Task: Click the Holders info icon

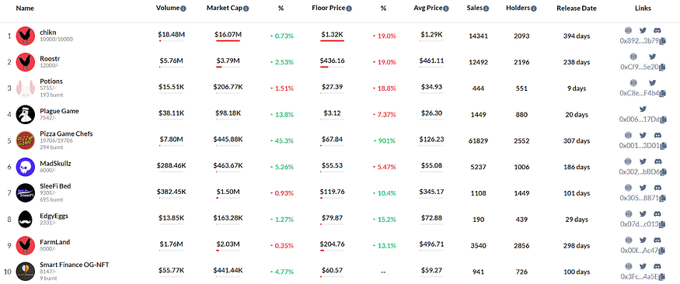Action: (534, 9)
